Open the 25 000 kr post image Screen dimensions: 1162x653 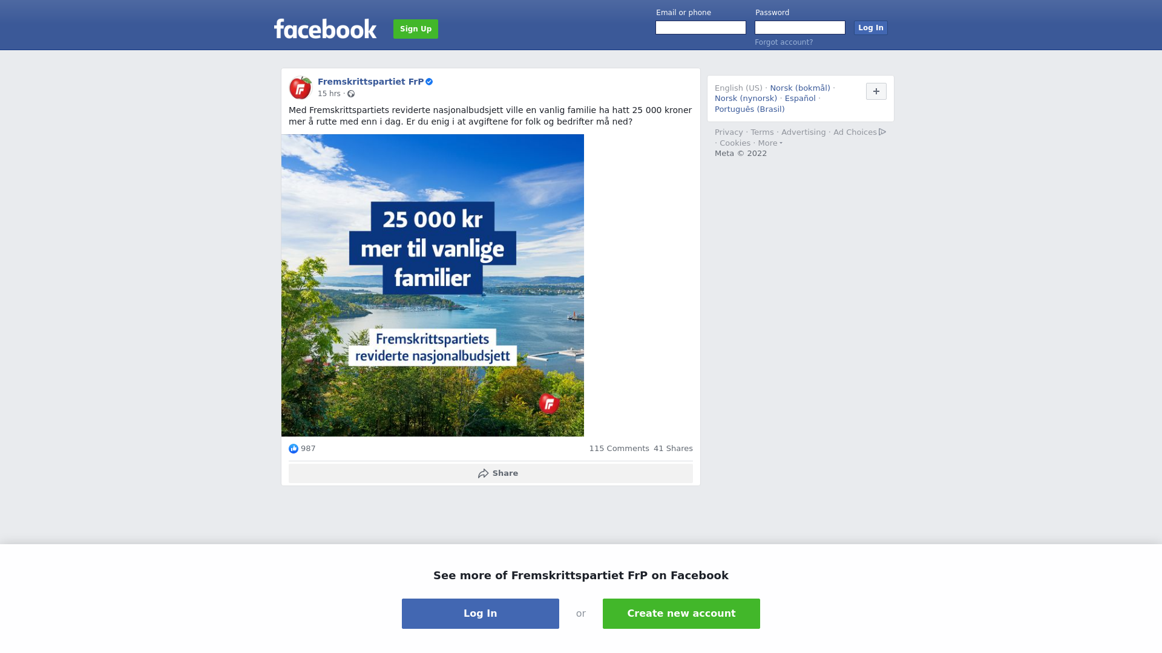(x=433, y=285)
